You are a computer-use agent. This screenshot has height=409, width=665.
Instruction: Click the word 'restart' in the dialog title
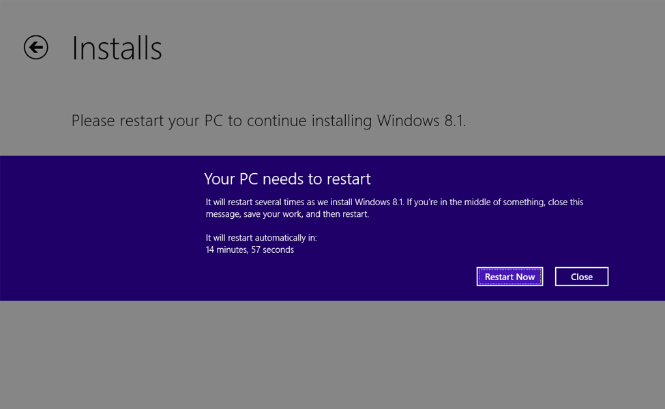349,179
